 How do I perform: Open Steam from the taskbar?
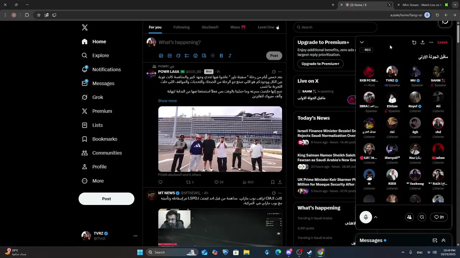coord(309,252)
